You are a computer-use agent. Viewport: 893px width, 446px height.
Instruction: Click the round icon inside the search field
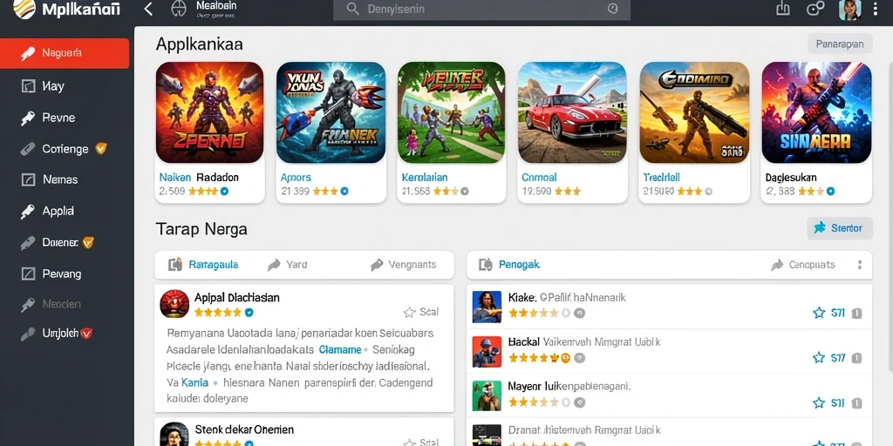coord(613,9)
